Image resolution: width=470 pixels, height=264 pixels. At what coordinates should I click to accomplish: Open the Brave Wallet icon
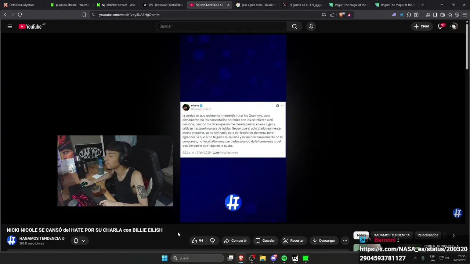tap(442, 15)
